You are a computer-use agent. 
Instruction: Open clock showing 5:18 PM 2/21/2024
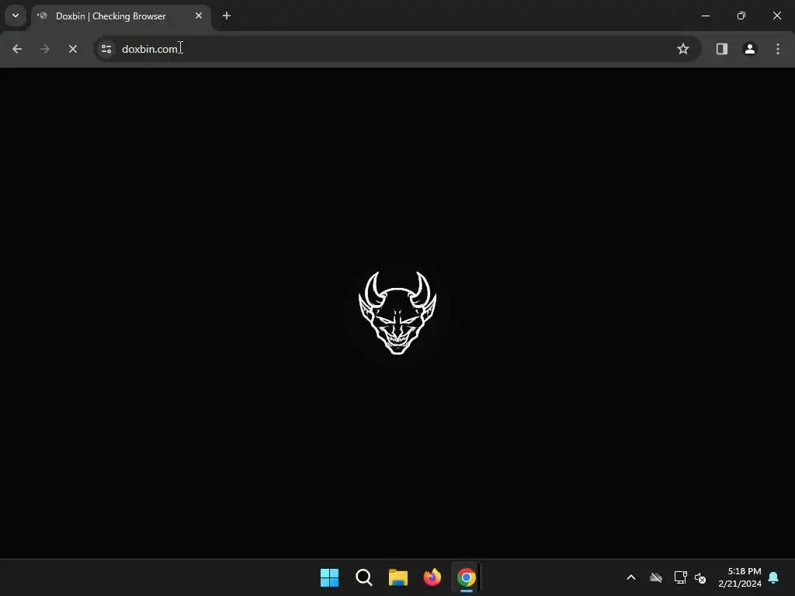(x=740, y=577)
